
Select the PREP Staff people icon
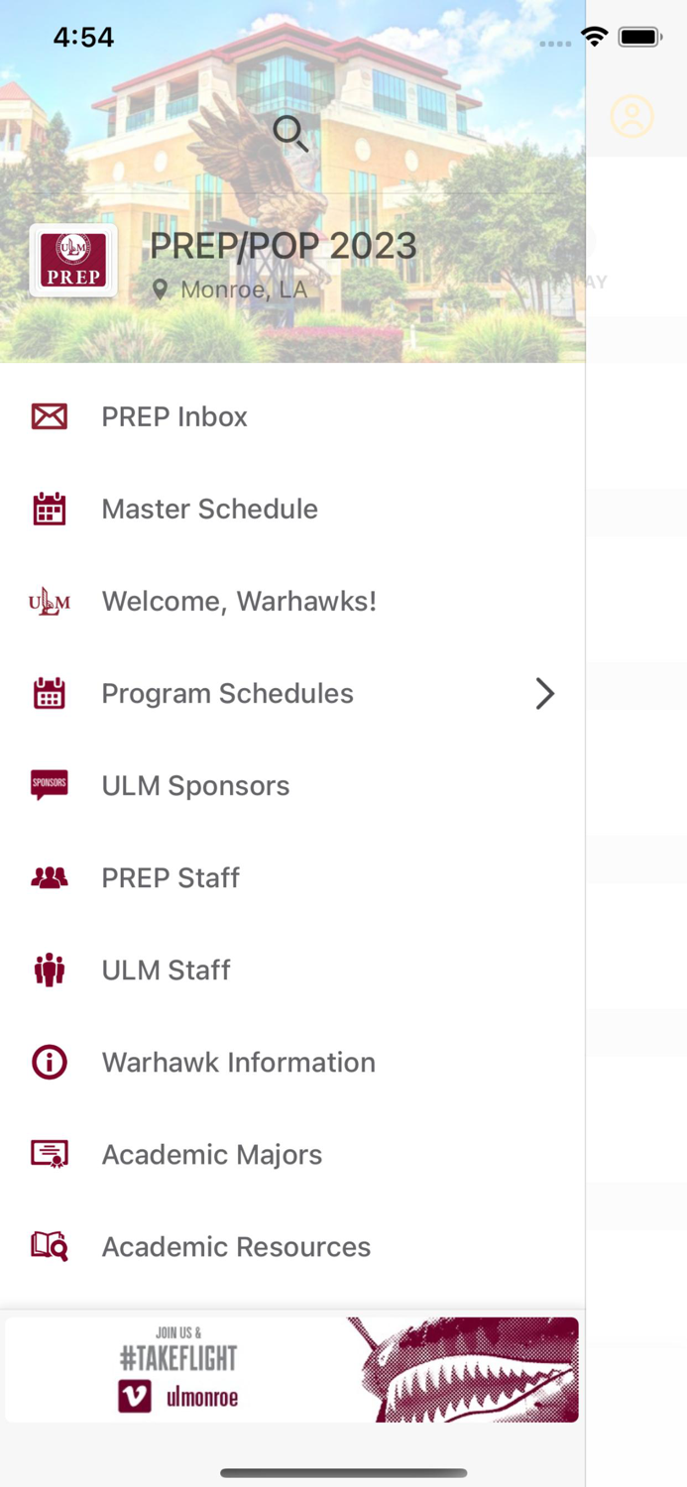49,877
